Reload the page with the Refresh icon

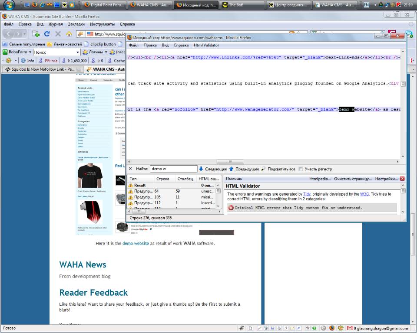[47, 34]
